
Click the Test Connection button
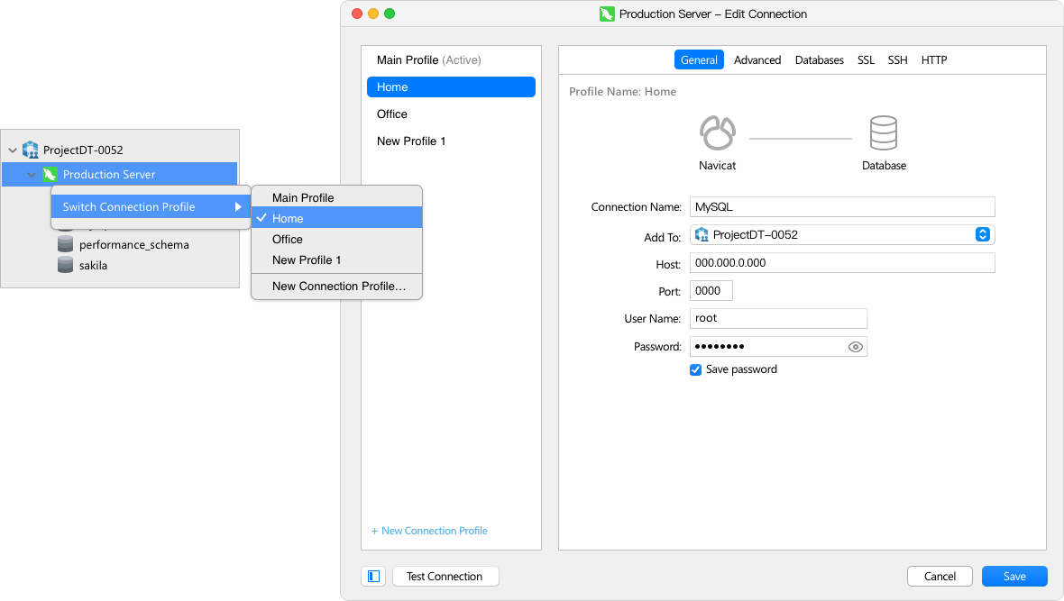[x=445, y=576]
